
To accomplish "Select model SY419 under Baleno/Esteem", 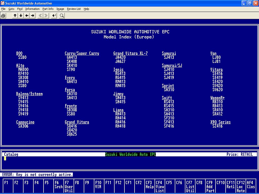I will click(x=23, y=114).
